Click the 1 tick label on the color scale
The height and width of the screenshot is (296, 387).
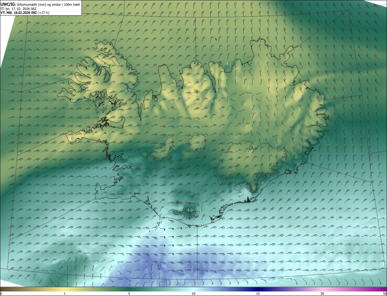(x=65, y=294)
